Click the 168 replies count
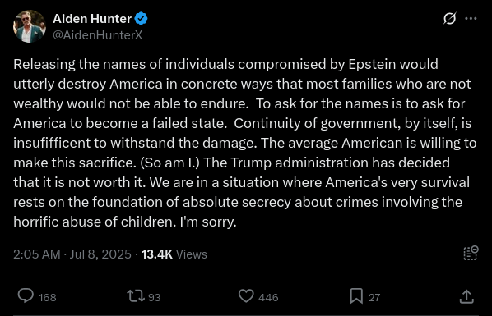This screenshot has height=316, width=492. [x=48, y=297]
